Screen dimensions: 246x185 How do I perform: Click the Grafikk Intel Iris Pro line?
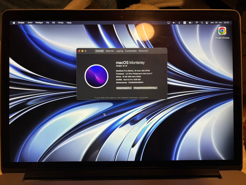[x=128, y=80]
